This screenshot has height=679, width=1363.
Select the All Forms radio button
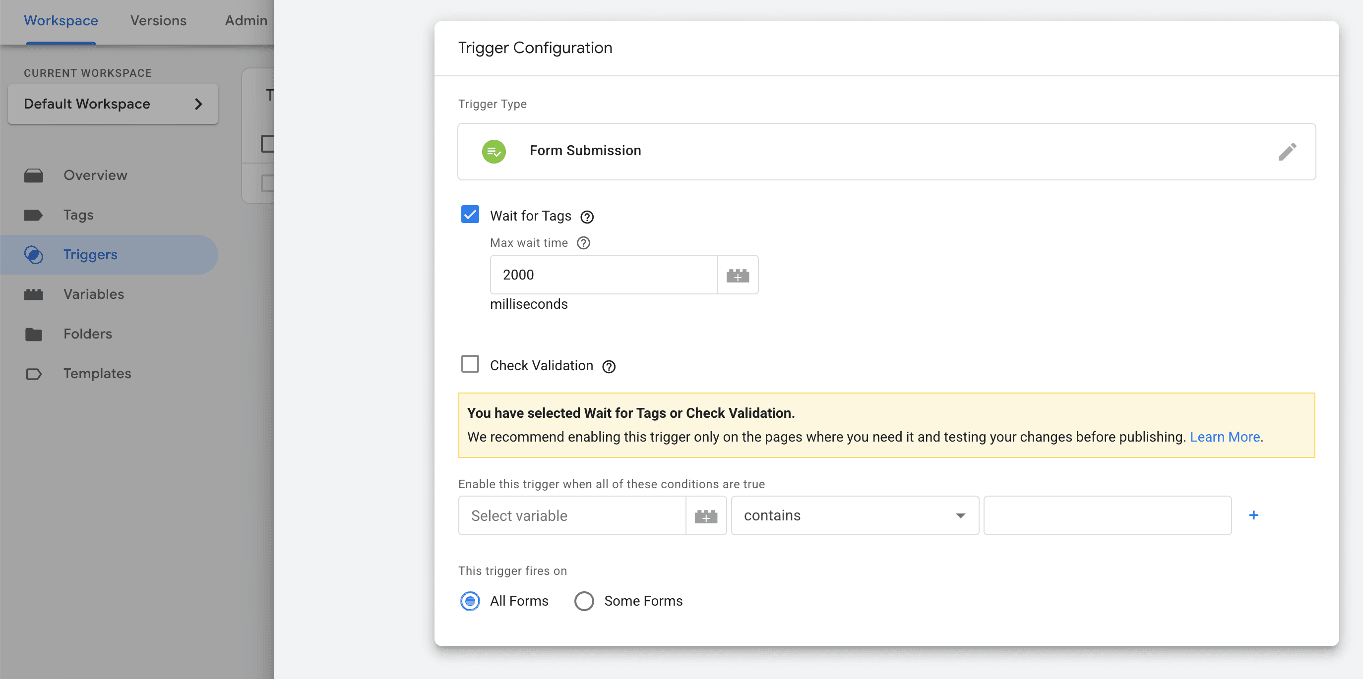[470, 601]
